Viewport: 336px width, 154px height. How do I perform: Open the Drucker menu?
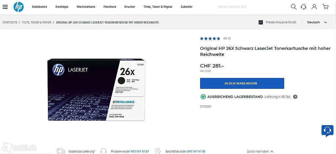pyautogui.click(x=130, y=7)
